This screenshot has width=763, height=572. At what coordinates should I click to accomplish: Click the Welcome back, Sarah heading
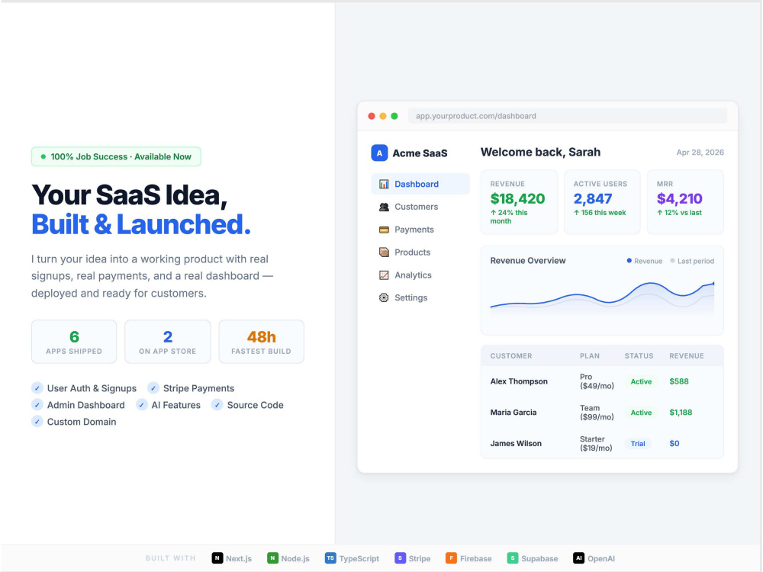[x=540, y=153]
